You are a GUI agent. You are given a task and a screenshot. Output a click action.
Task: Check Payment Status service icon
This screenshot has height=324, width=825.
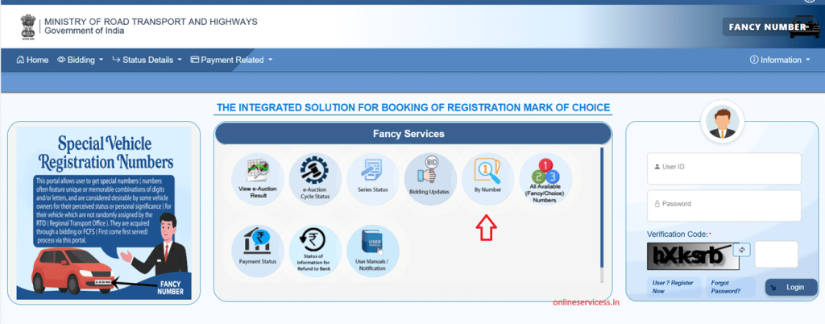point(257,251)
